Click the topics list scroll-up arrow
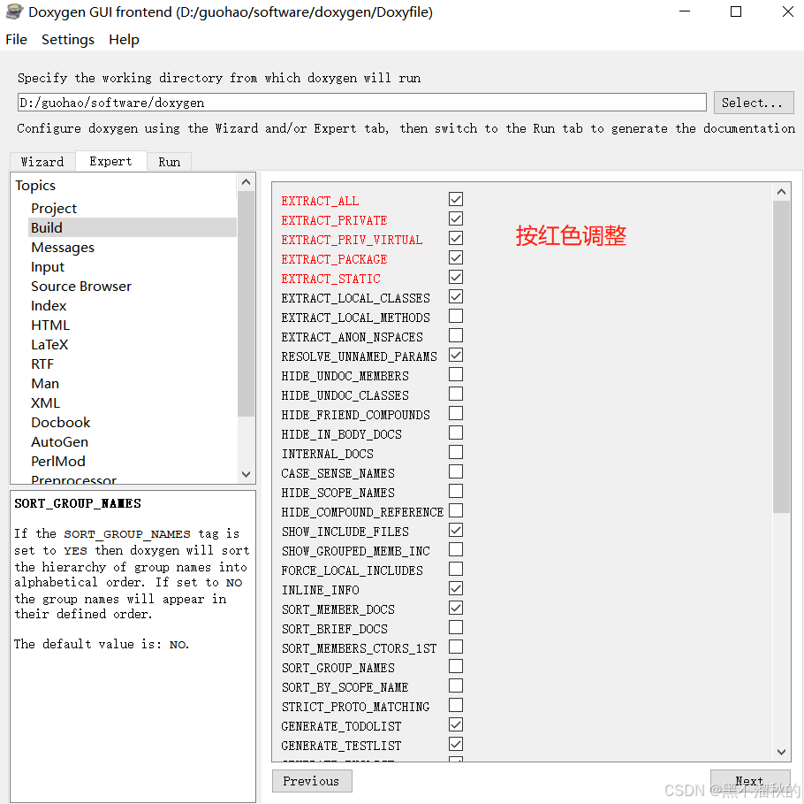Viewport: 804px width, 804px height. pyautogui.click(x=247, y=182)
